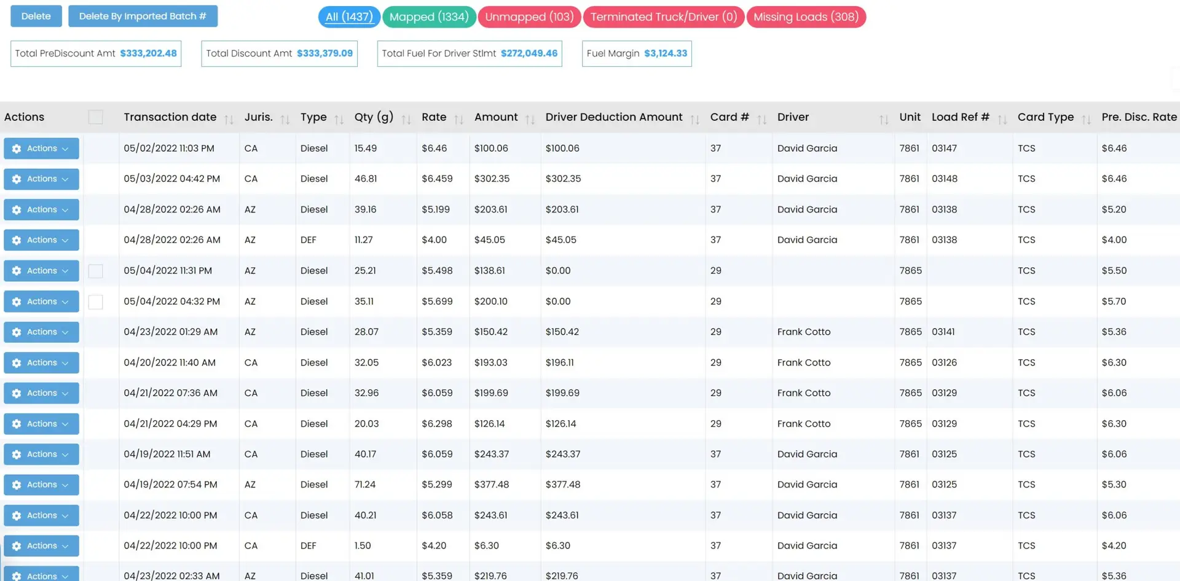Screen dimensions: 1180x581
Task: Check the row dated 05/04/2022 11:31 PM
Action: pyautogui.click(x=95, y=271)
